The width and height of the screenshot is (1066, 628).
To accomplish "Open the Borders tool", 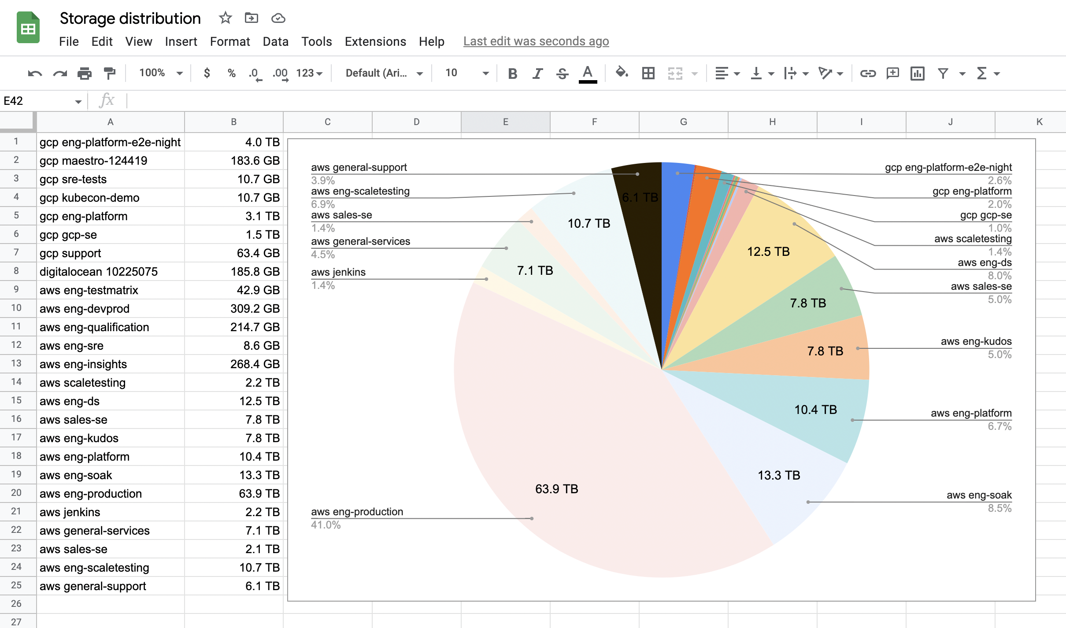I will tap(648, 73).
